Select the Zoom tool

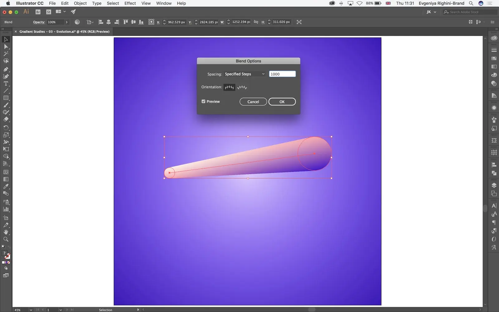point(6,239)
